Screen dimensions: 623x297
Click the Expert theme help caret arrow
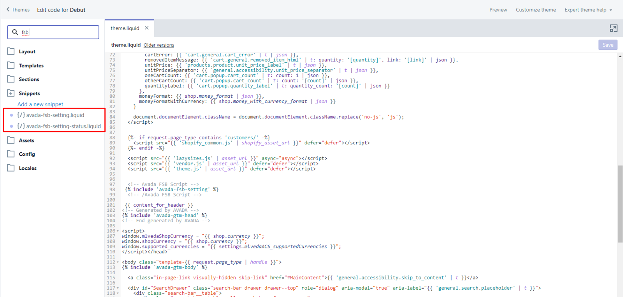[x=611, y=10]
